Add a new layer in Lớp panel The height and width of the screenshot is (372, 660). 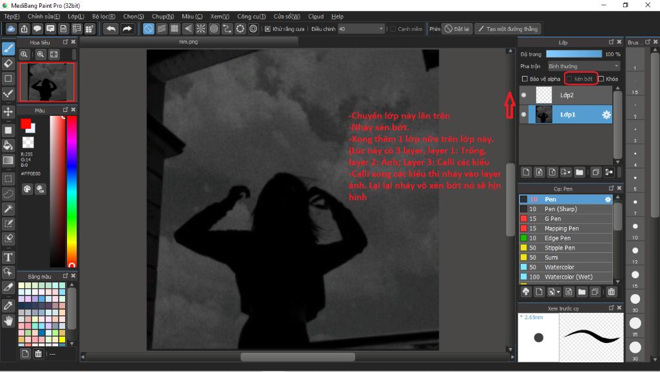pos(526,172)
